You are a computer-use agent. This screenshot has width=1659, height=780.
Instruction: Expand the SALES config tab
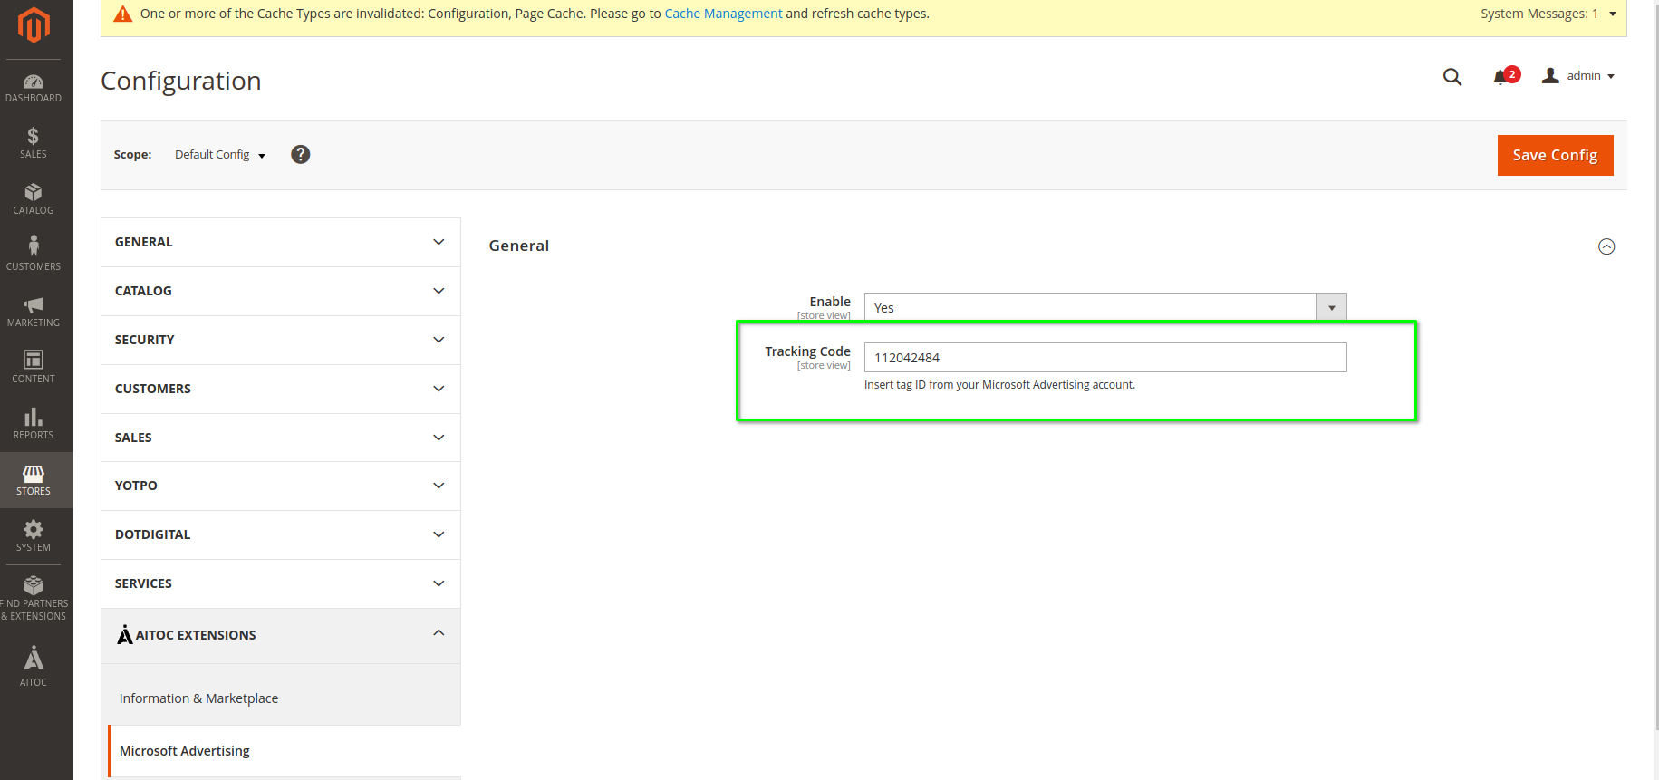click(281, 438)
